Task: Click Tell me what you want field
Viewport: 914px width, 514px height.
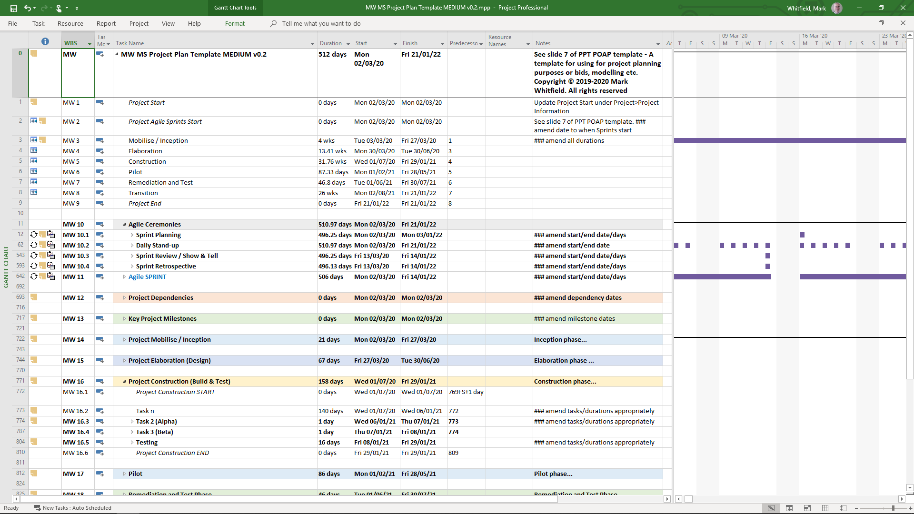Action: click(x=321, y=23)
